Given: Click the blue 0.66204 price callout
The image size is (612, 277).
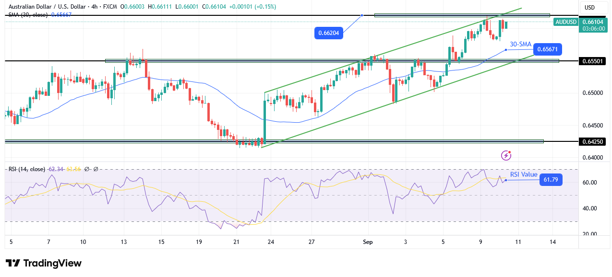Looking at the screenshot, I should click(328, 33).
